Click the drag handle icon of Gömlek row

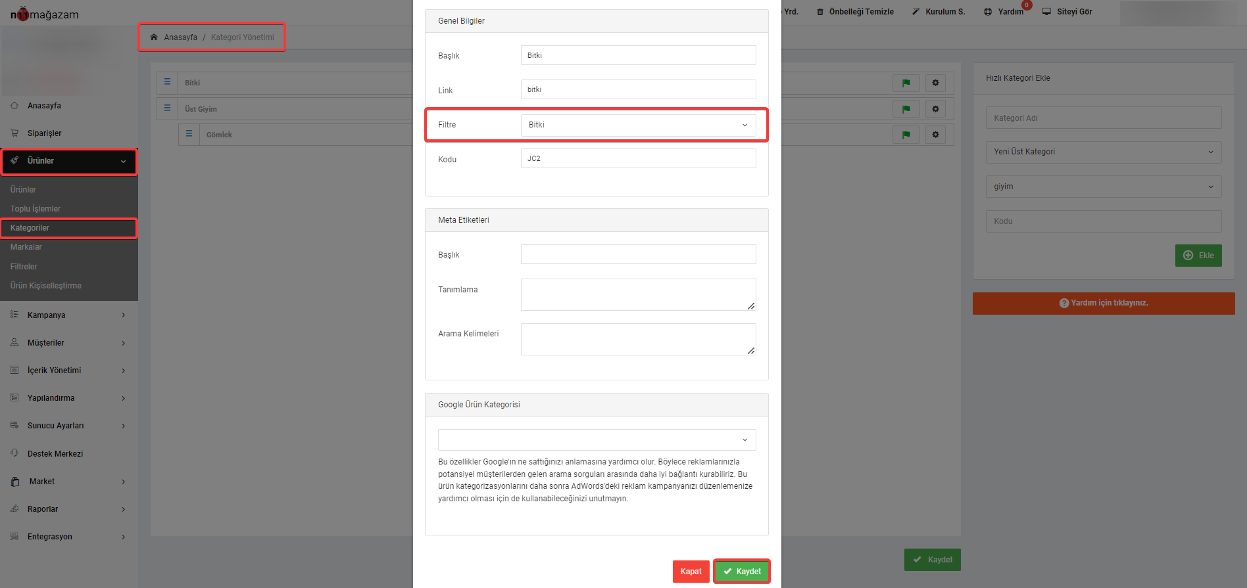189,134
